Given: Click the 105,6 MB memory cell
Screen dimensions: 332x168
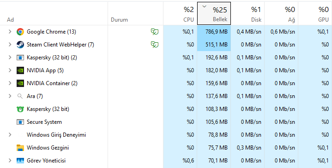Looking at the screenshot, I should [x=214, y=122].
